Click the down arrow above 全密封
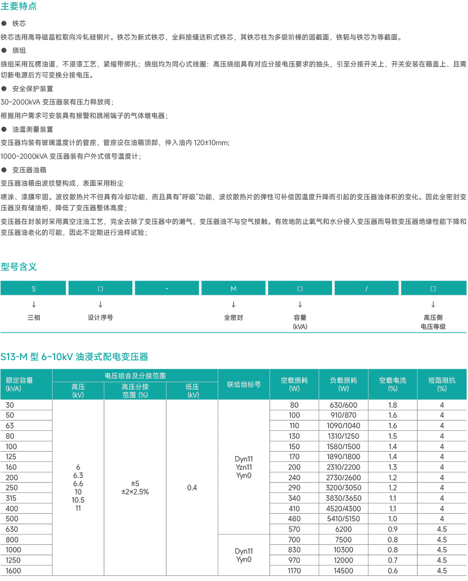This screenshot has height=581, width=468. (x=233, y=304)
